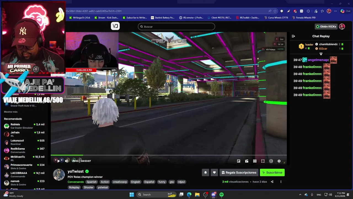Open the Kick user profile avatar

pos(342,27)
